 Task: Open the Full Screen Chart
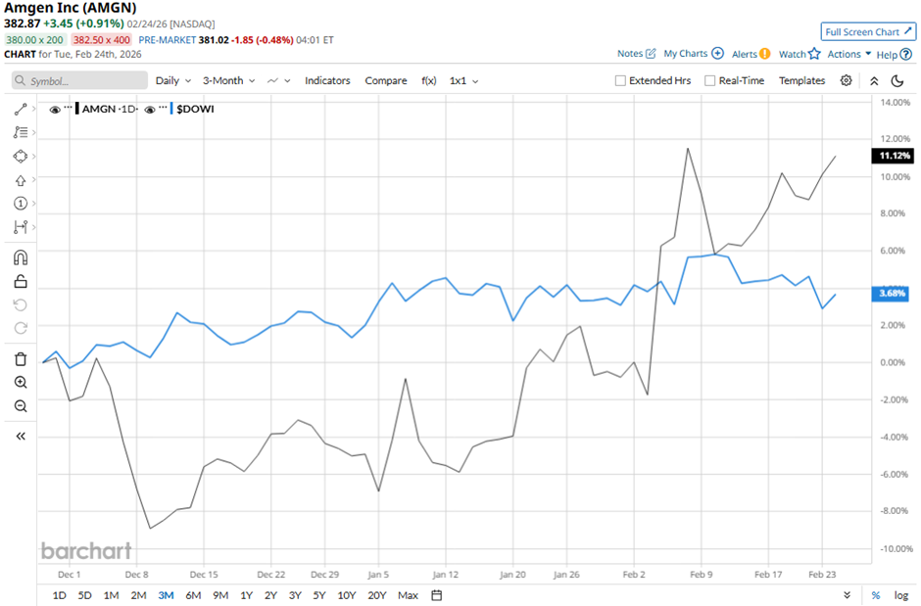867,32
